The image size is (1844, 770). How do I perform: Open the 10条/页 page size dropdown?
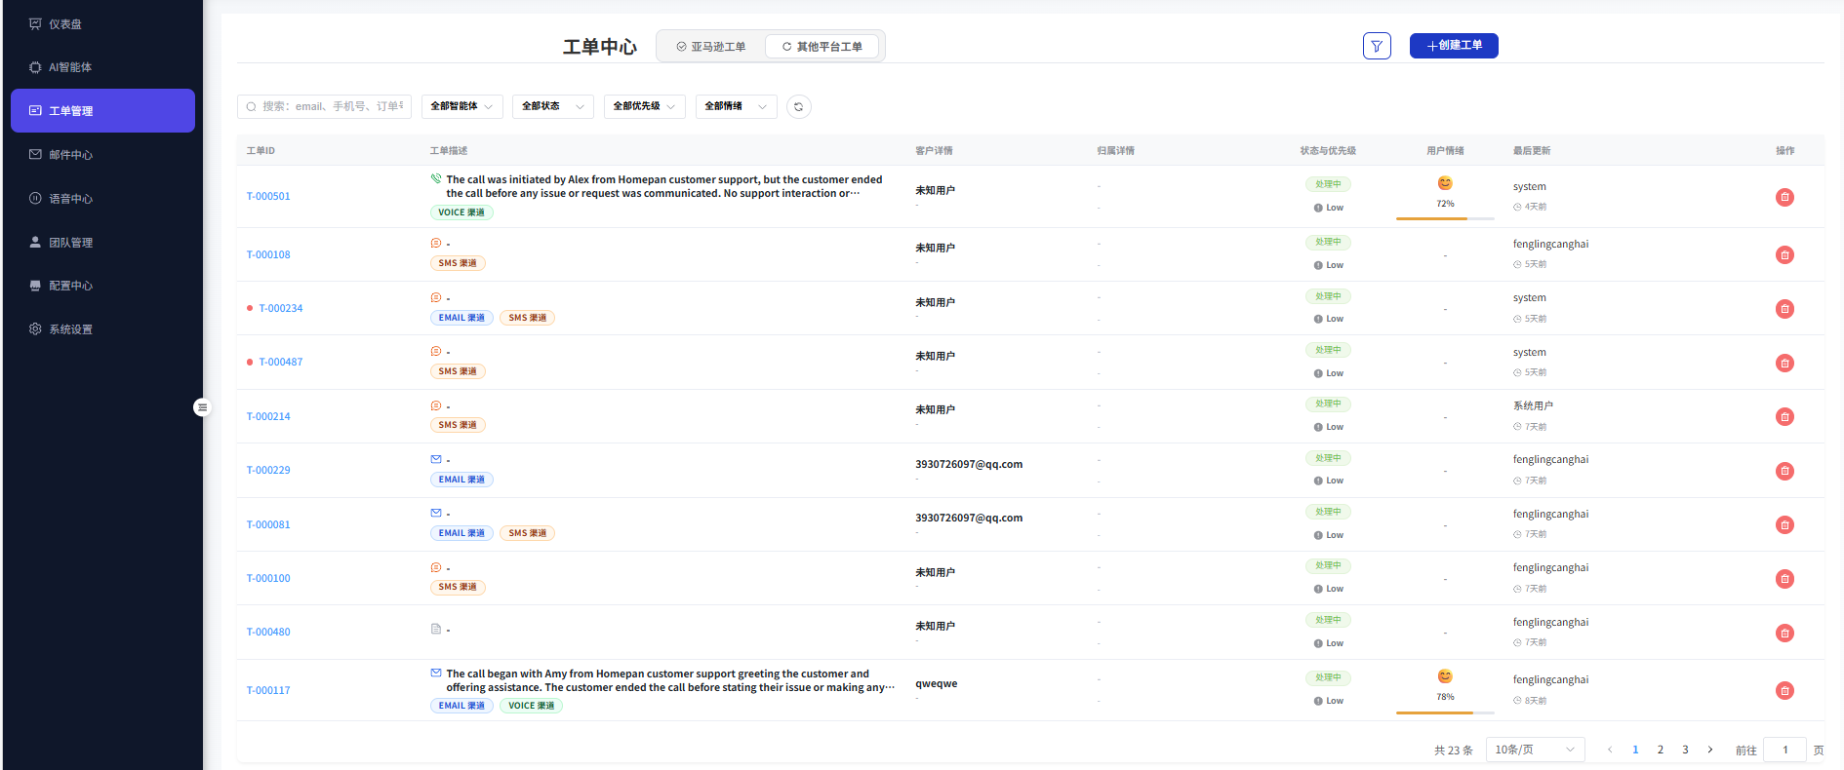point(1535,750)
